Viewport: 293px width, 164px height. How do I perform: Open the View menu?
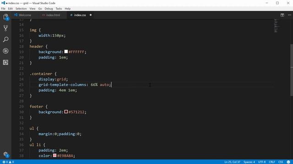pos(33,9)
